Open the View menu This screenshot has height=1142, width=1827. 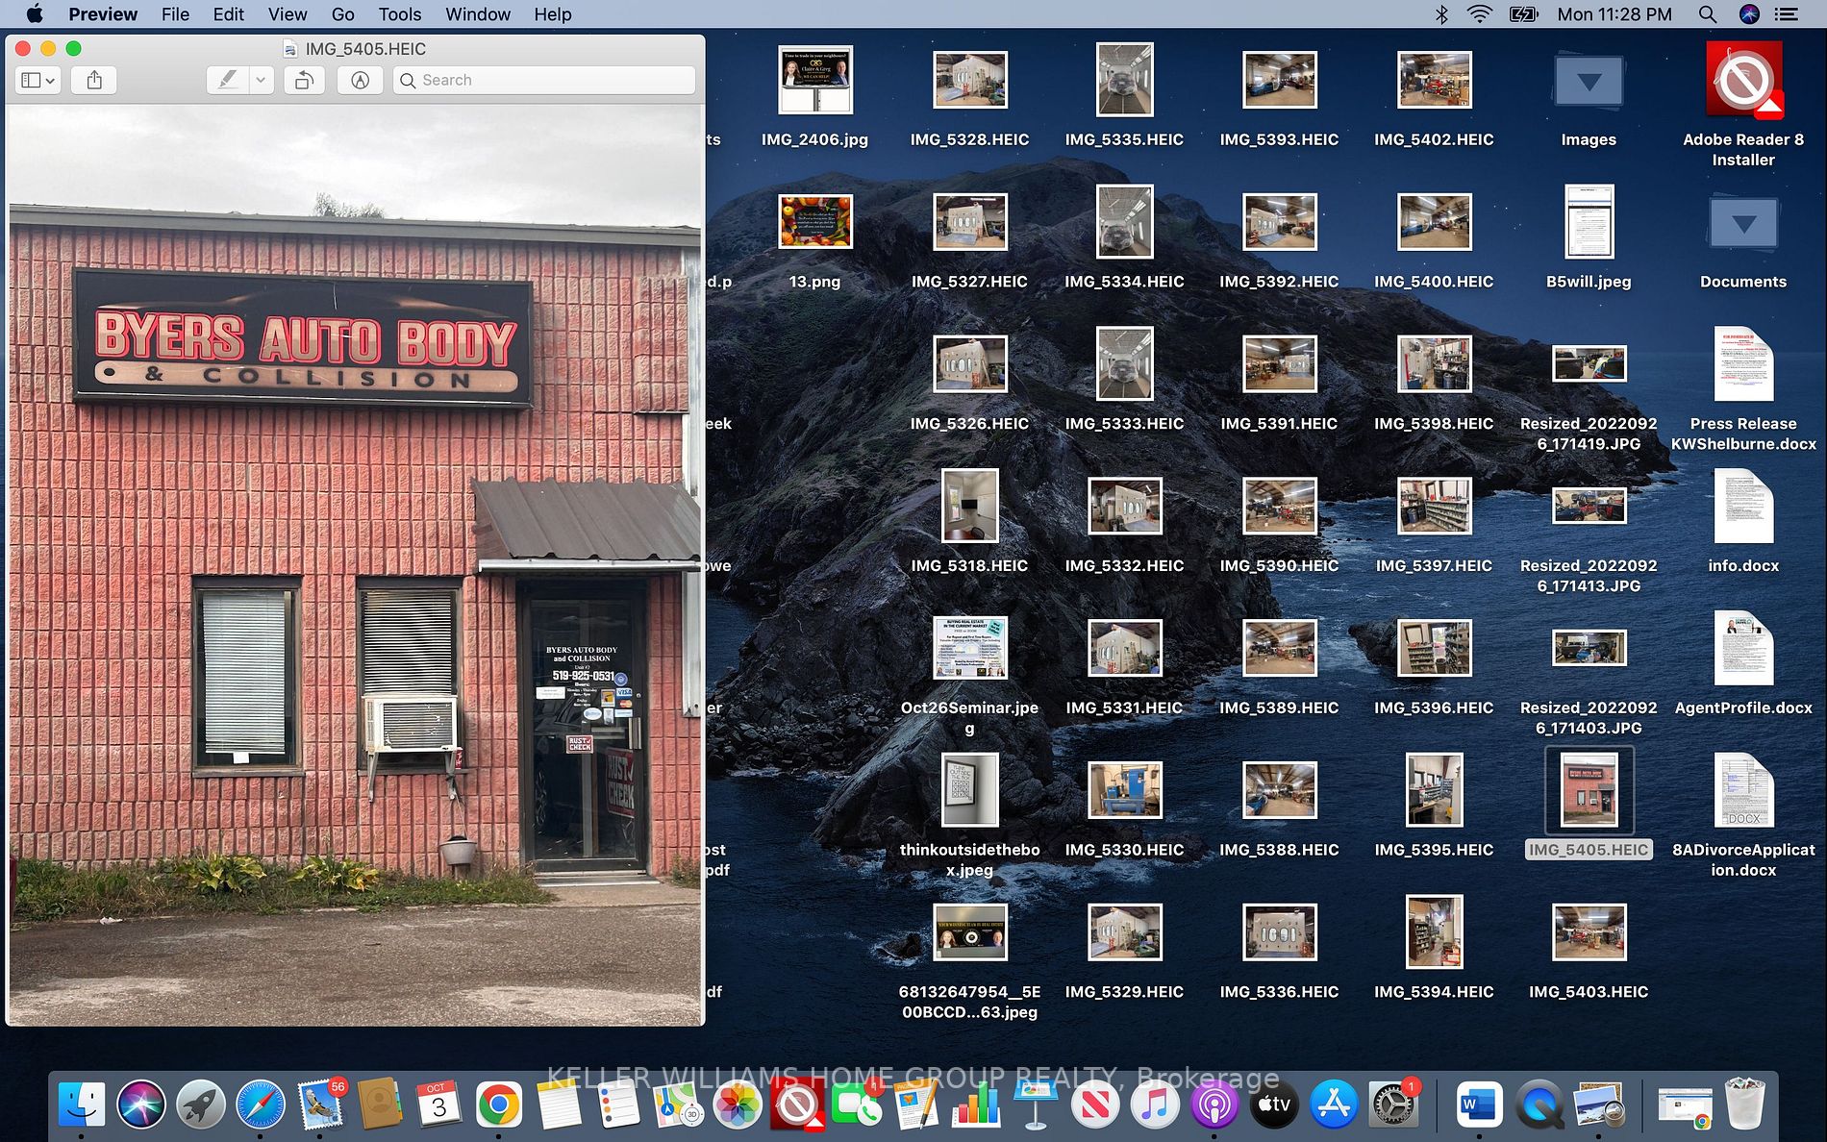pyautogui.click(x=288, y=13)
